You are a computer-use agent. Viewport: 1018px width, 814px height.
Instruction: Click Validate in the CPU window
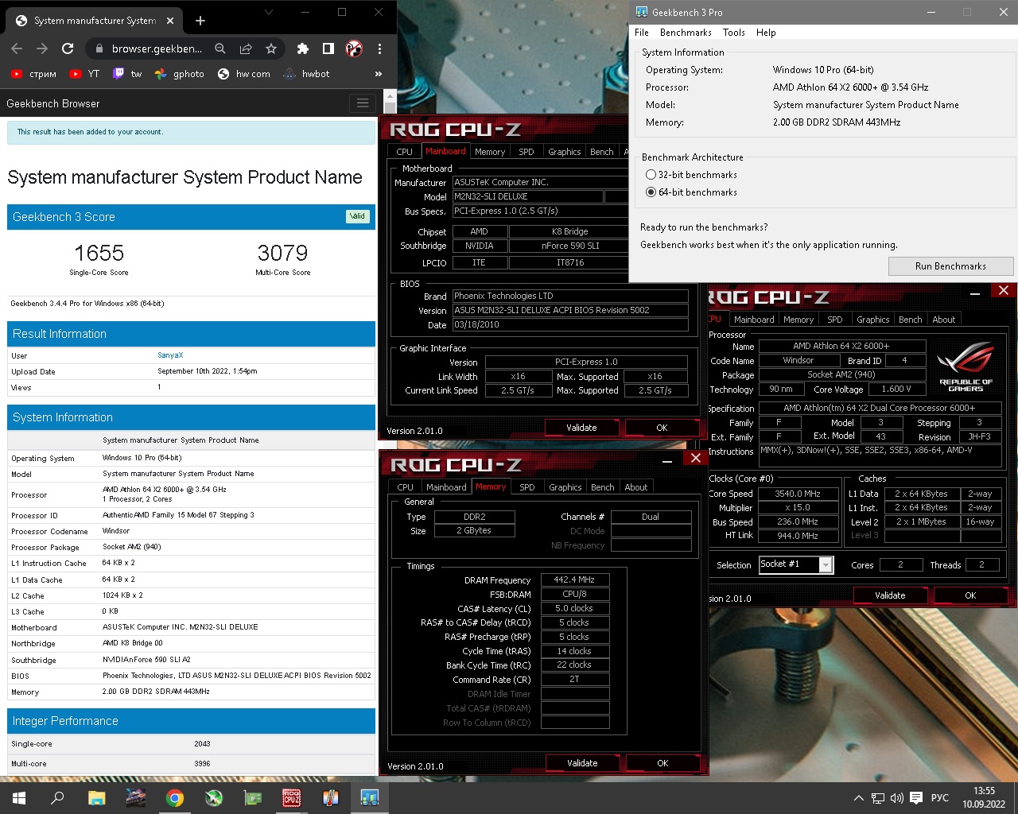(890, 595)
